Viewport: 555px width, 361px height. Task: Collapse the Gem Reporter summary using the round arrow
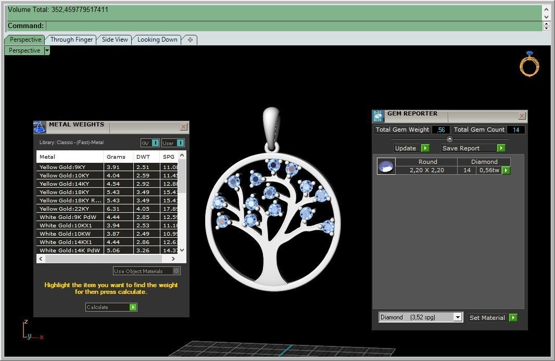[449, 139]
